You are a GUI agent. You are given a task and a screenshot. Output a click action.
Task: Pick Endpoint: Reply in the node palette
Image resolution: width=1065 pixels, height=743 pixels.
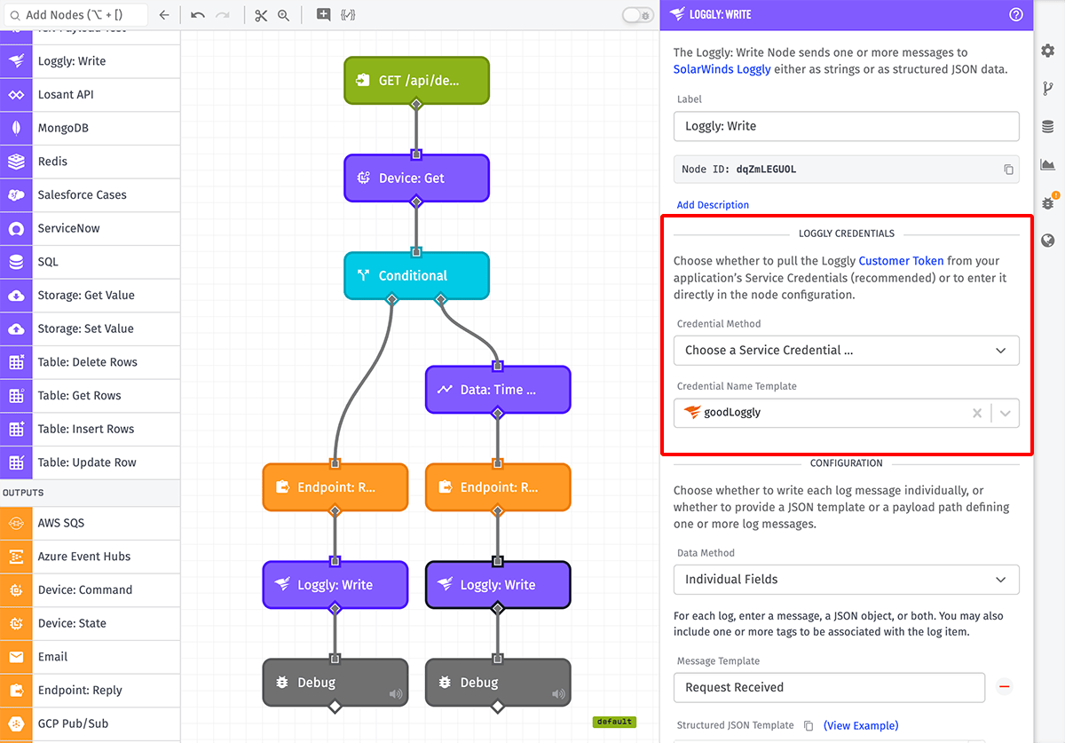pos(90,691)
